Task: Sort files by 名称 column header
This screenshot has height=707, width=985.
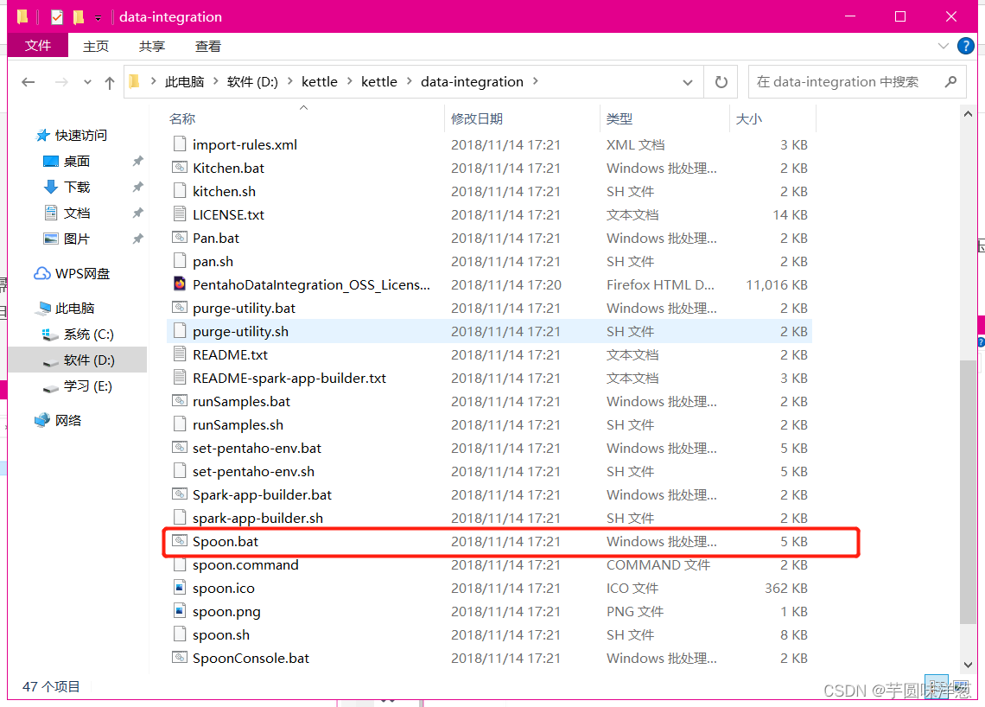Action: [182, 118]
